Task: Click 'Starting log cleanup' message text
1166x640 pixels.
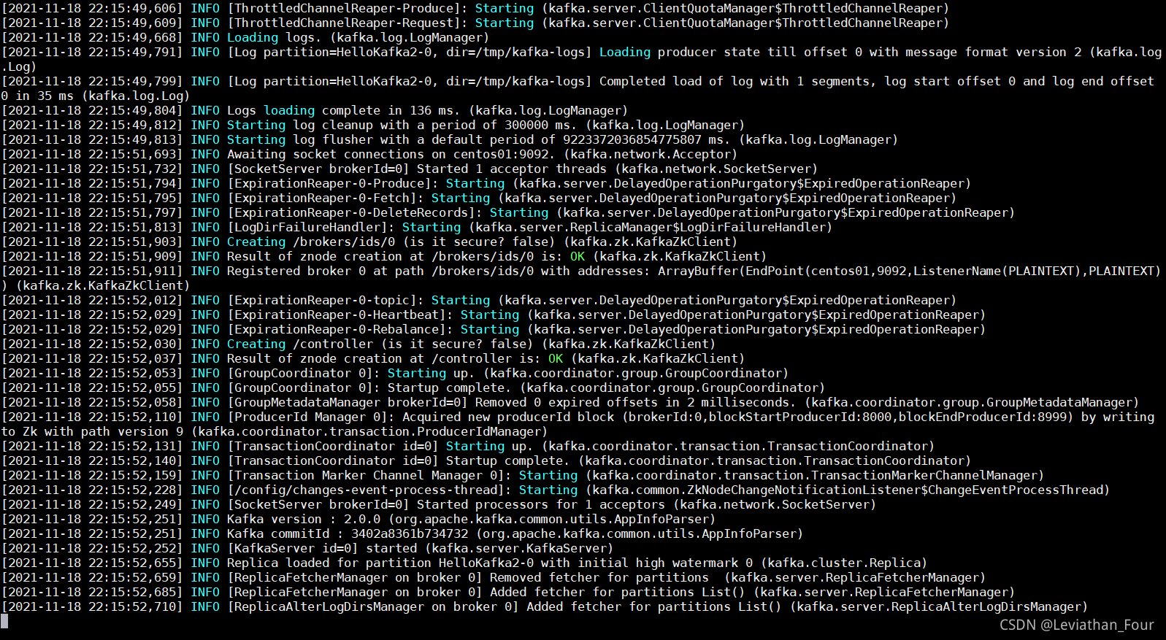Action: (300, 126)
